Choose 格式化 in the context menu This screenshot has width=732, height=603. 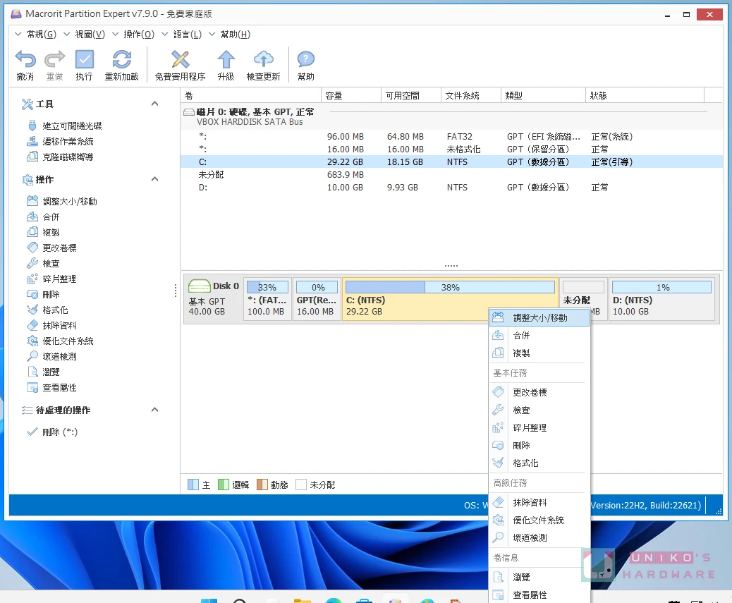coord(539,463)
